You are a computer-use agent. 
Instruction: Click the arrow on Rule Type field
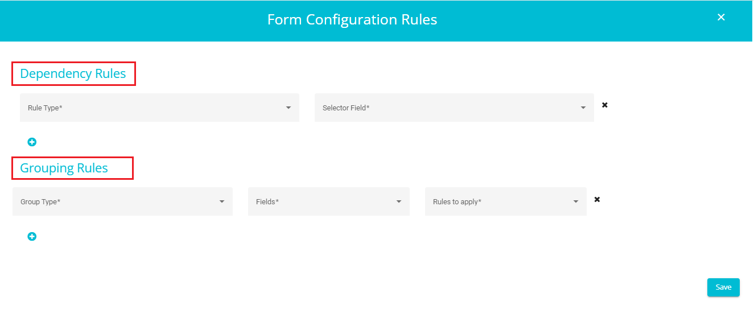coord(289,108)
